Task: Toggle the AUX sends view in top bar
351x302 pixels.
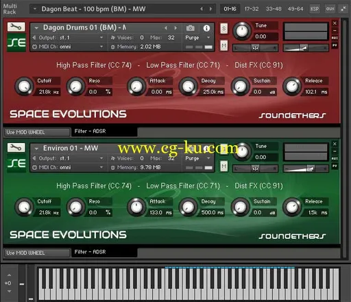Action: click(x=330, y=9)
